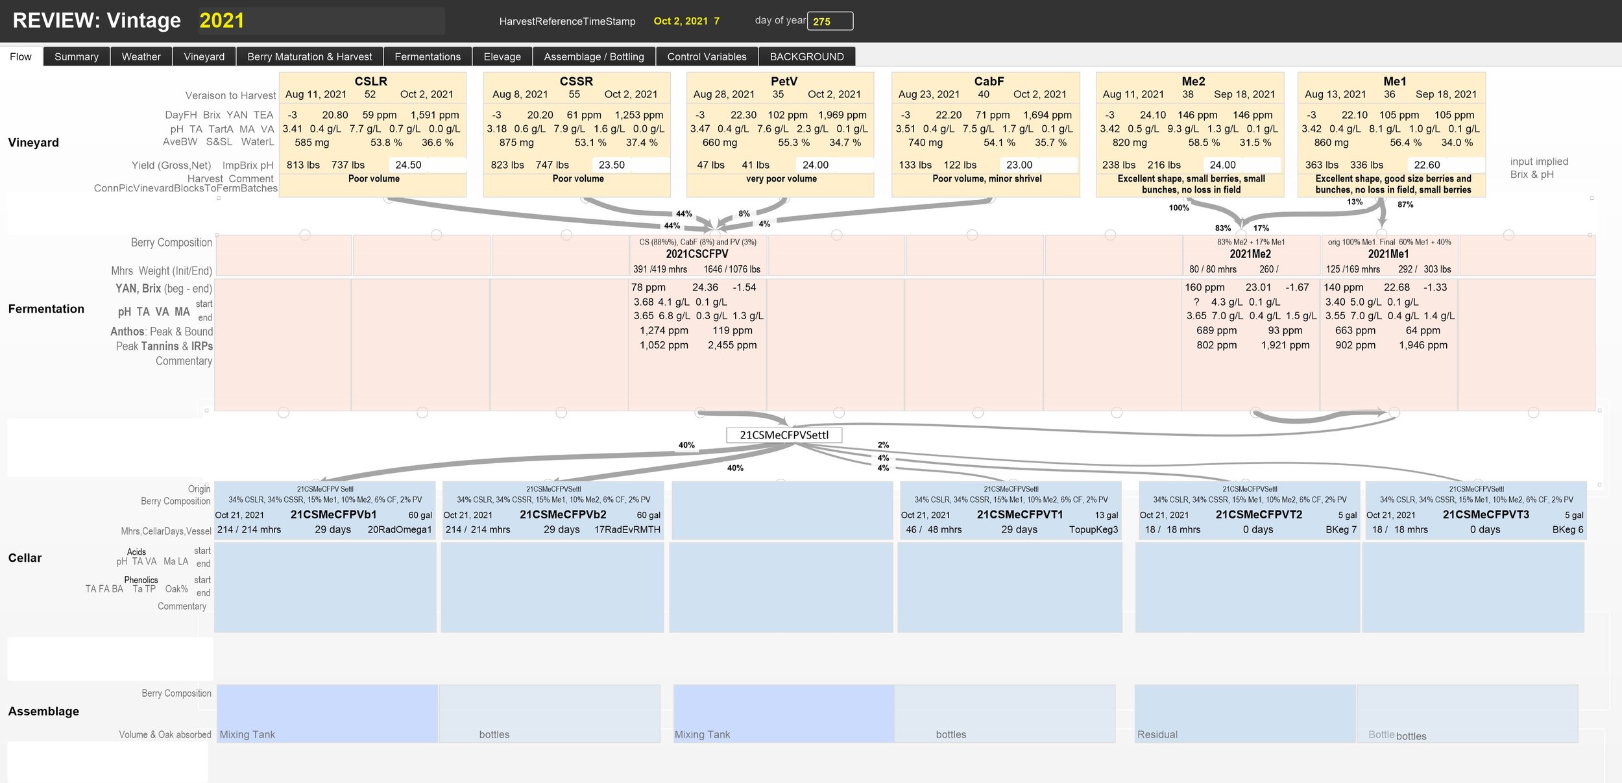This screenshot has width=1622, height=783.
Task: Click vessel name 17RadEvRMTH
Action: [x=627, y=529]
